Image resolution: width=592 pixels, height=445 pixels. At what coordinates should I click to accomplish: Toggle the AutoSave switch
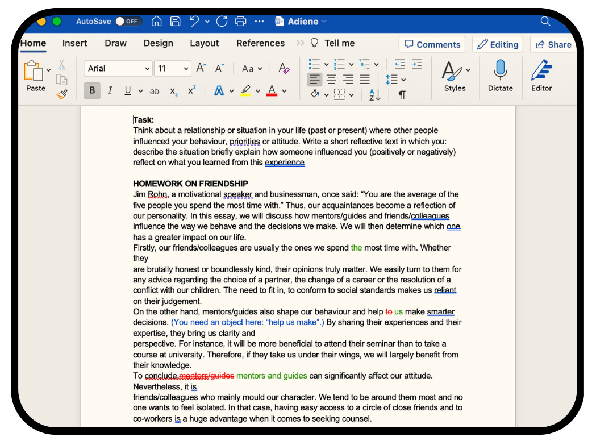tap(128, 21)
